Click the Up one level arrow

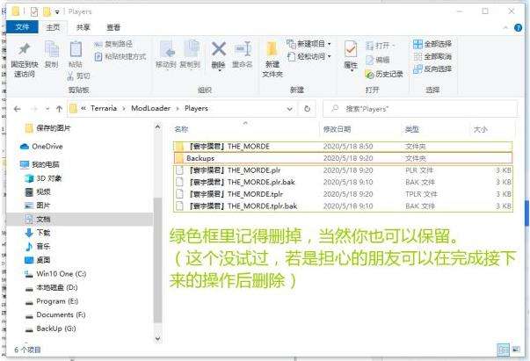click(x=59, y=109)
